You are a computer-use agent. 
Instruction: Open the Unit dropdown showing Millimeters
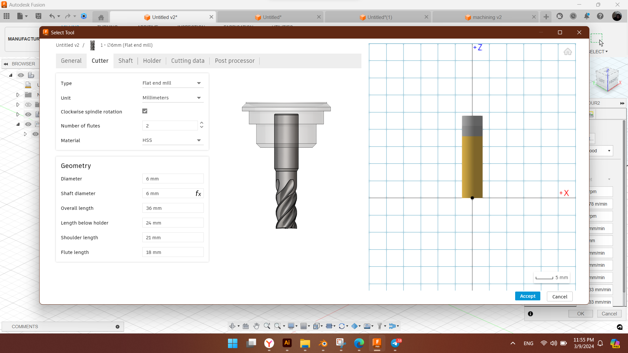coord(173,98)
